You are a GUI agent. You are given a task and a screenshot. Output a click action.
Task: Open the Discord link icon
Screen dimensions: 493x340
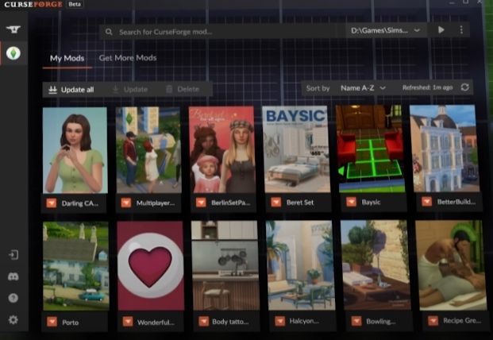click(x=13, y=276)
